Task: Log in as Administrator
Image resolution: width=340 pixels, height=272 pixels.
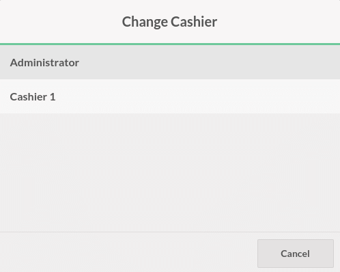Action: [170, 62]
